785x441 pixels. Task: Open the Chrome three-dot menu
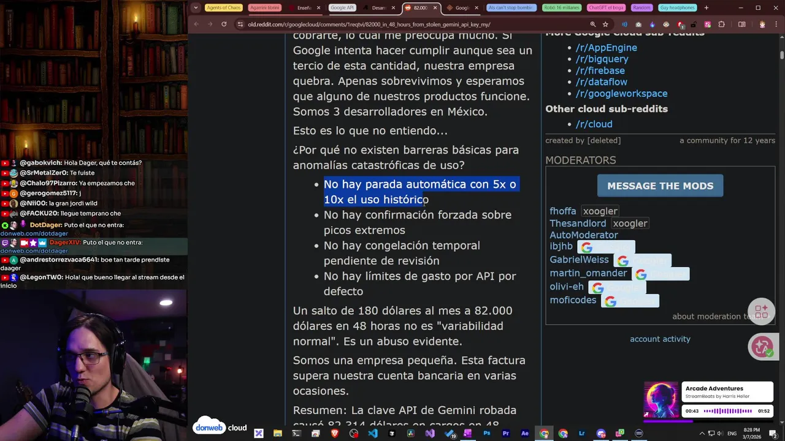click(x=776, y=24)
